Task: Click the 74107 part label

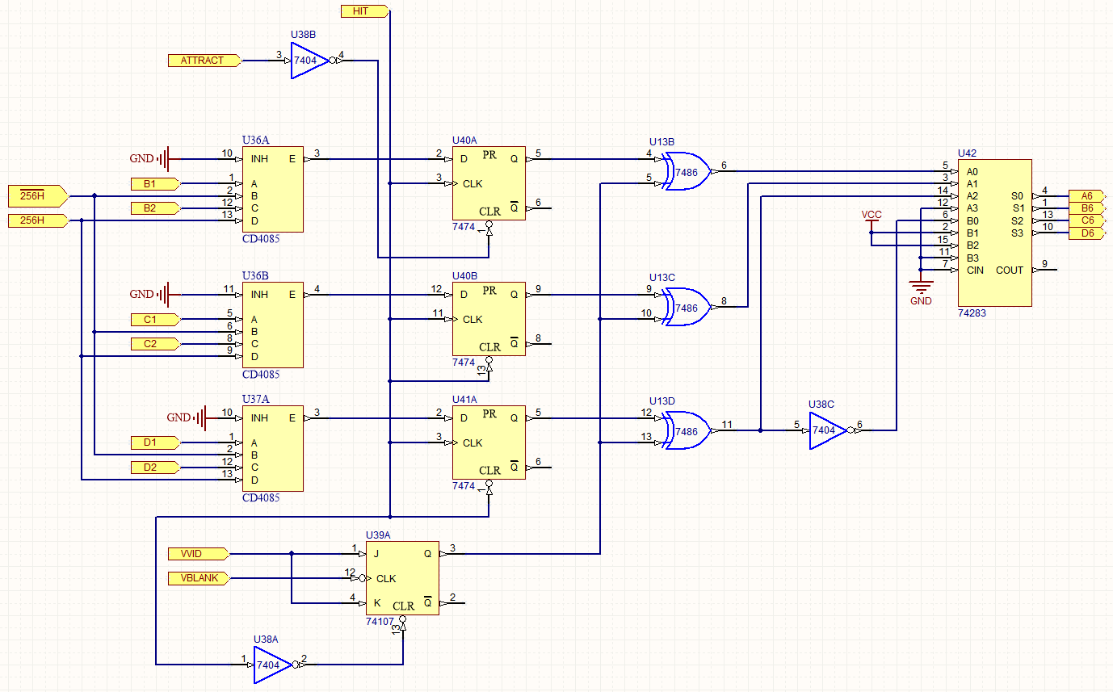Action: [380, 622]
